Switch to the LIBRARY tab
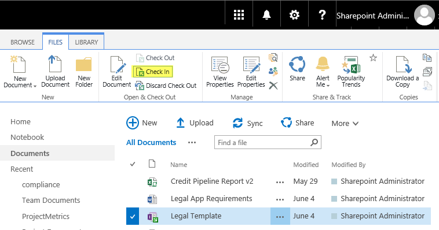The image size is (439, 230). coord(86,42)
